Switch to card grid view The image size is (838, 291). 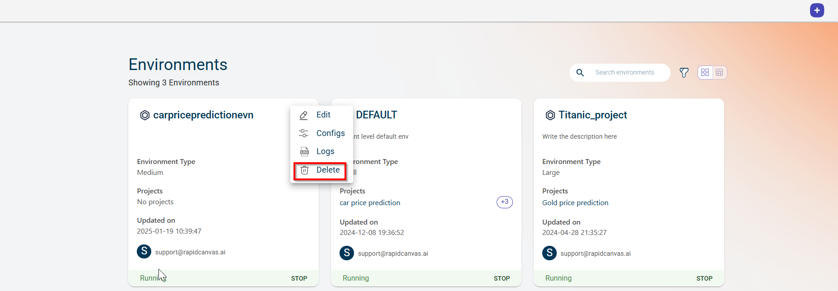tap(705, 73)
